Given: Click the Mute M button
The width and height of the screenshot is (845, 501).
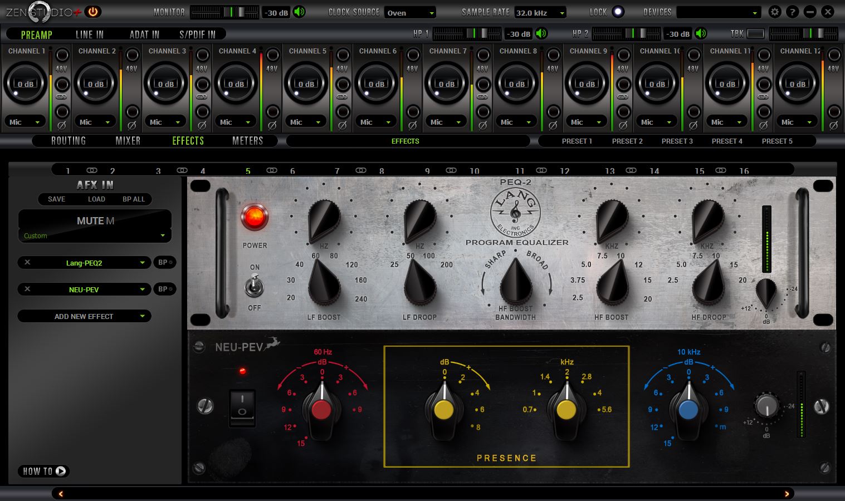Looking at the screenshot, I should (x=95, y=220).
